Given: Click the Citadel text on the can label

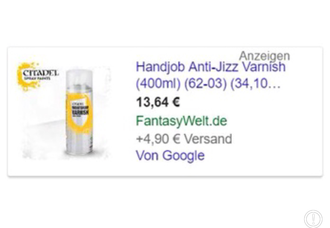Looking at the screenshot, I should tap(78, 104).
